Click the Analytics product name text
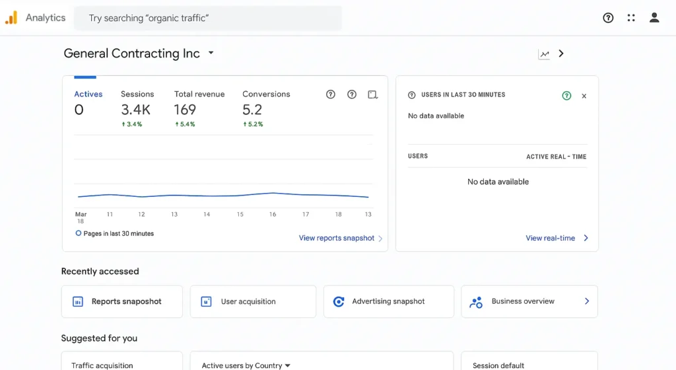 (46, 18)
